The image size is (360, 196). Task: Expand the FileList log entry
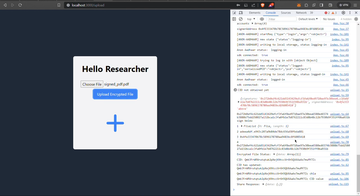coord(242,126)
